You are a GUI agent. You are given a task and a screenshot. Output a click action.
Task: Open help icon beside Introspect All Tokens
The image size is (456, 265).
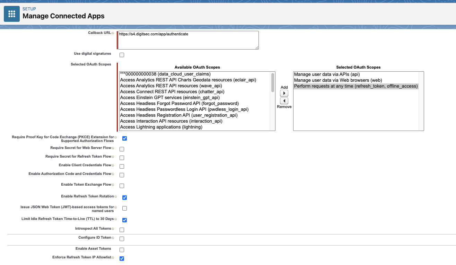pyautogui.click(x=113, y=229)
